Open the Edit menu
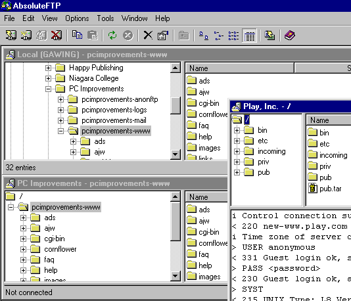 [28, 18]
